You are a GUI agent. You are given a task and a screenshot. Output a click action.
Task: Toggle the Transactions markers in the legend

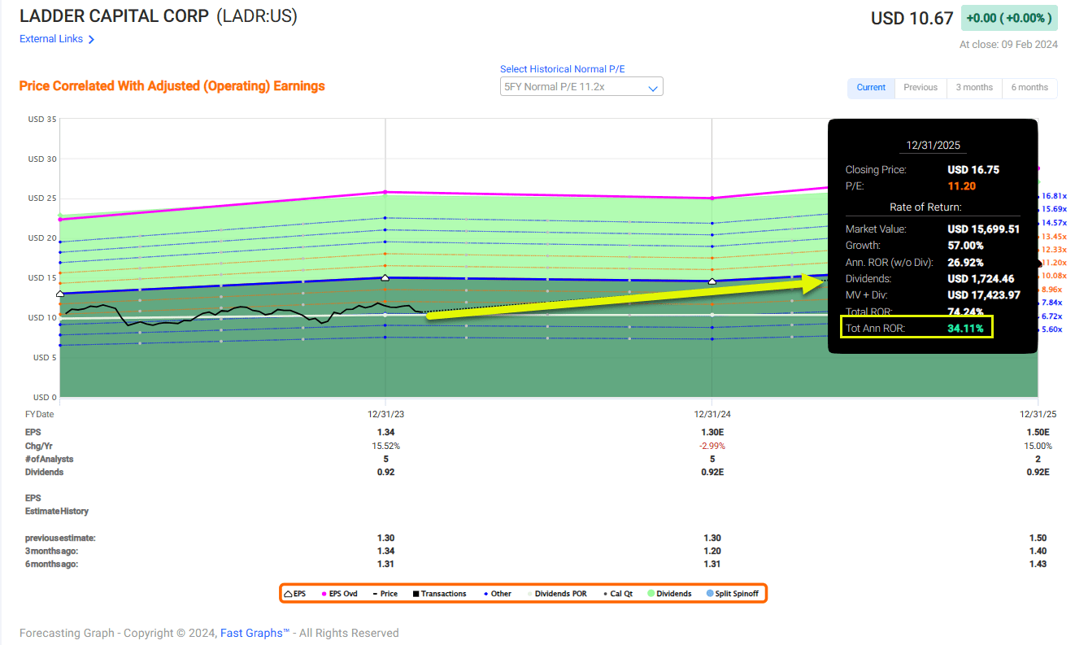pos(414,593)
